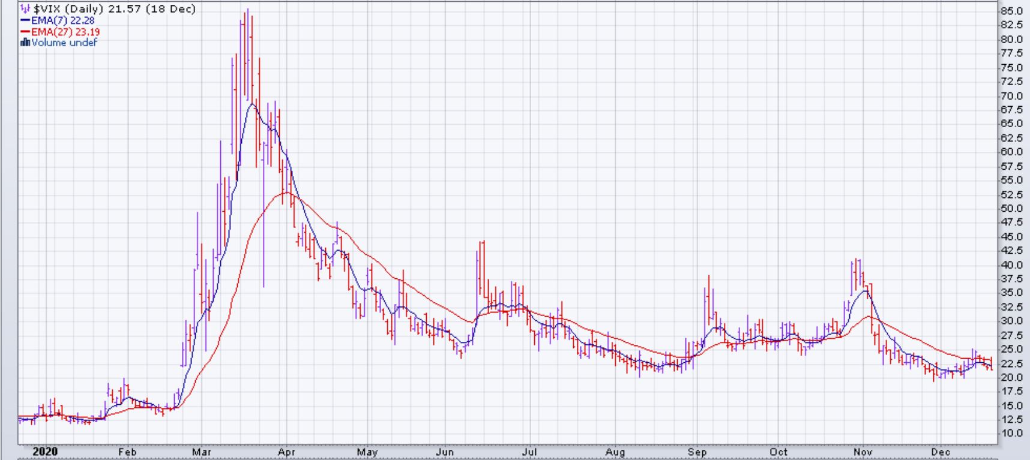Select the Mar marker on time axis
This screenshot has height=460, width=1030.
[202, 452]
